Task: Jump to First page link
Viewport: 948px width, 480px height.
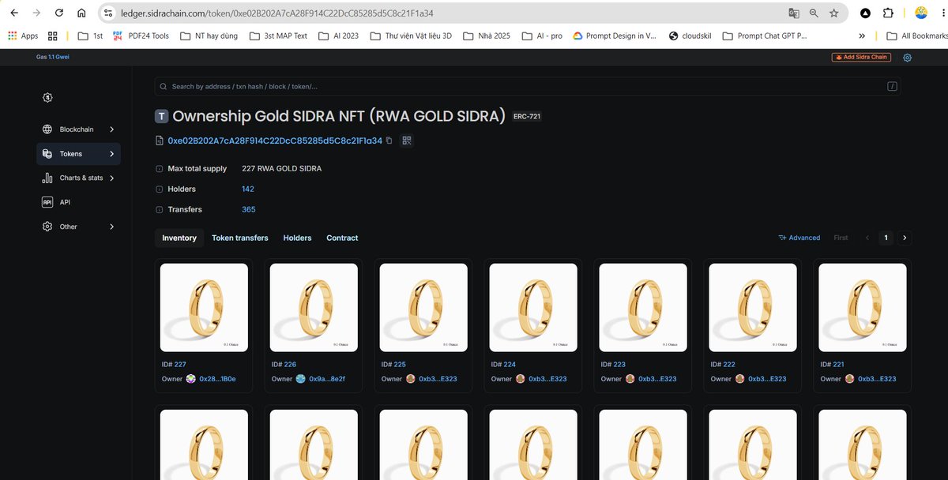Action: click(841, 238)
